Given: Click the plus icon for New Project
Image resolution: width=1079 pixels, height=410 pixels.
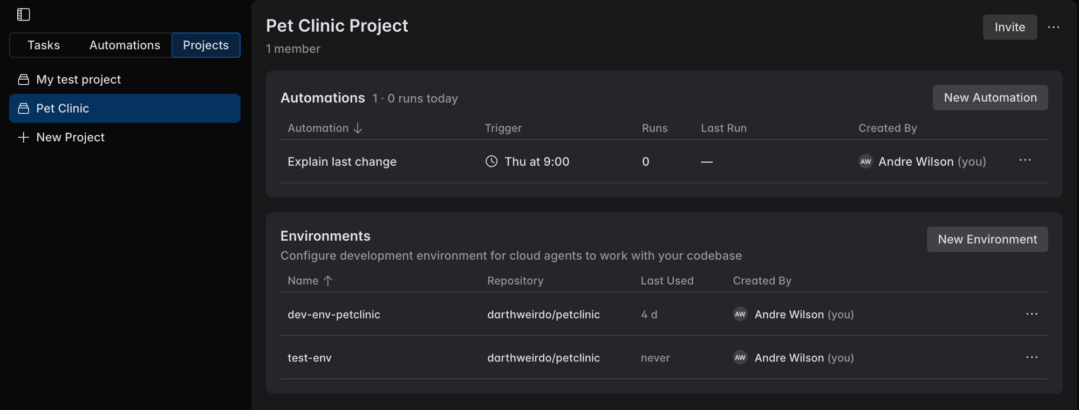Looking at the screenshot, I should (23, 137).
